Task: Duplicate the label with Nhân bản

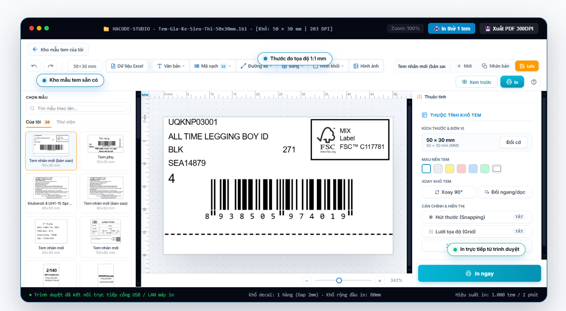Action: point(496,66)
